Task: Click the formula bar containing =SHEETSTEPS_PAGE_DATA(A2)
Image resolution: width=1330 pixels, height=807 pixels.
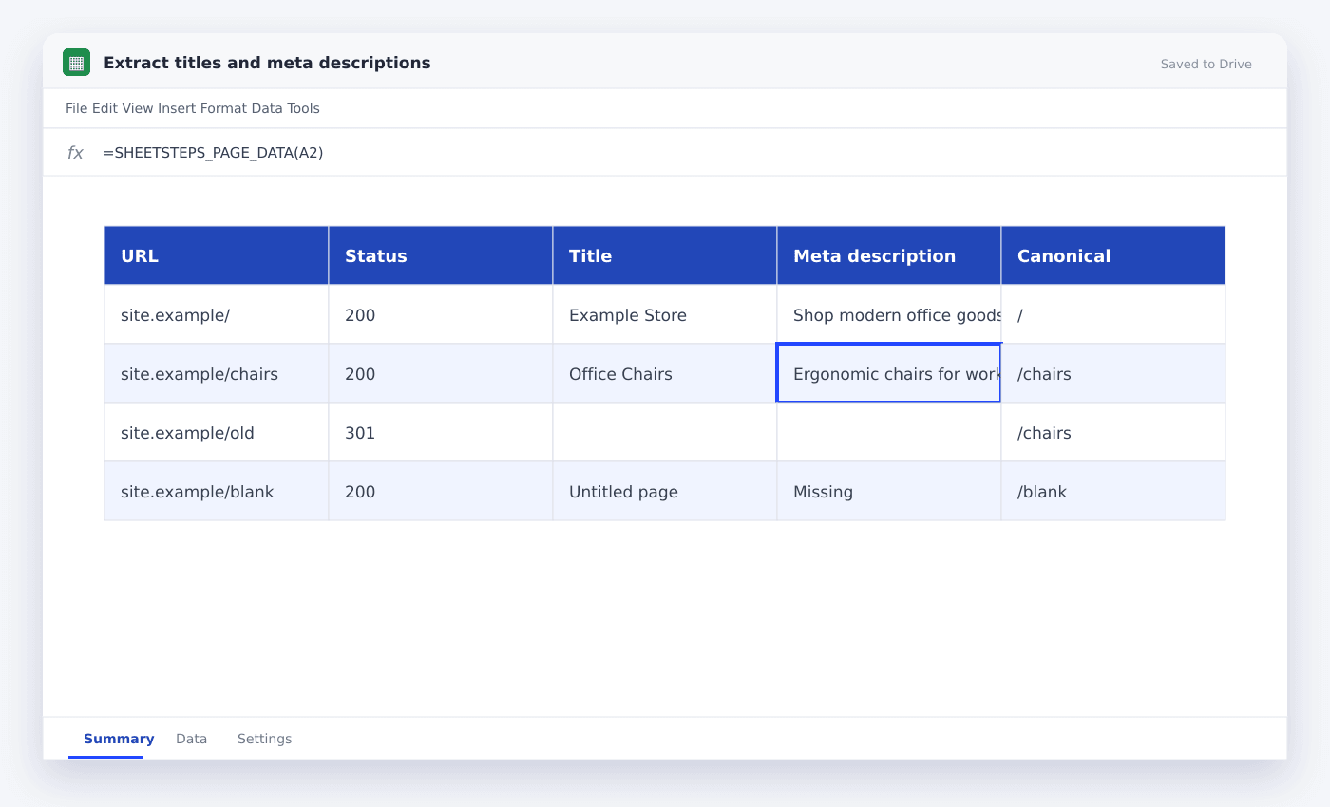Action: click(665, 153)
